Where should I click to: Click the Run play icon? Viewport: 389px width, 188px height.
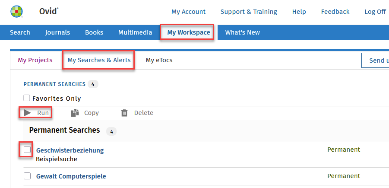(x=27, y=113)
